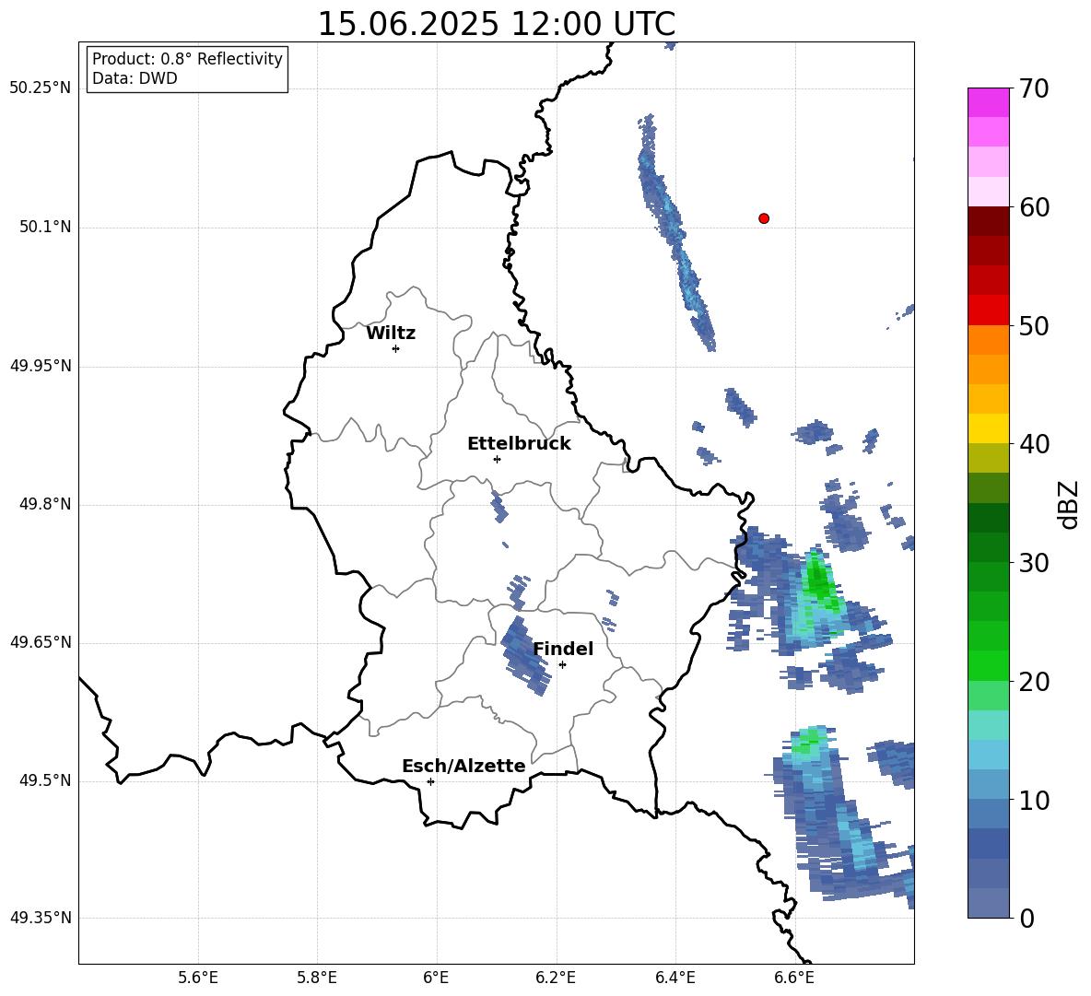Click the 6.2°E longitude label
1091x996 pixels.
(556, 978)
